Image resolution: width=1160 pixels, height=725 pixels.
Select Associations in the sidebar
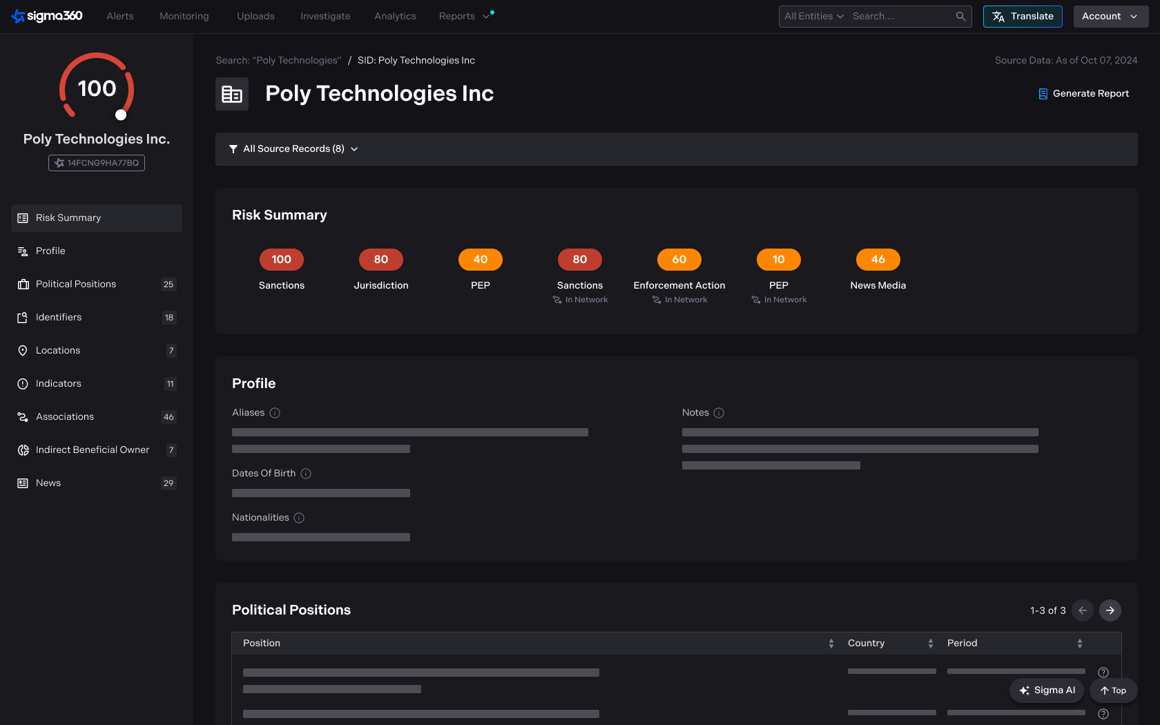65,417
